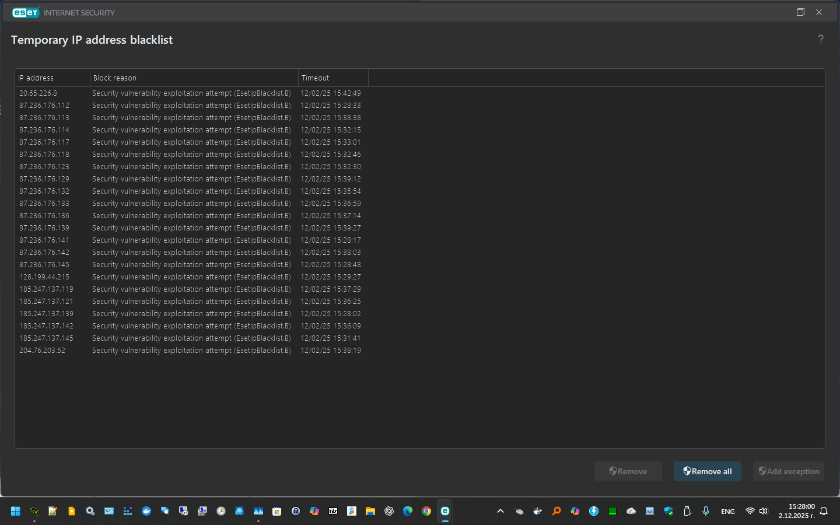840x525 pixels.
Task: Expand the hidden system tray icons
Action: (500, 511)
